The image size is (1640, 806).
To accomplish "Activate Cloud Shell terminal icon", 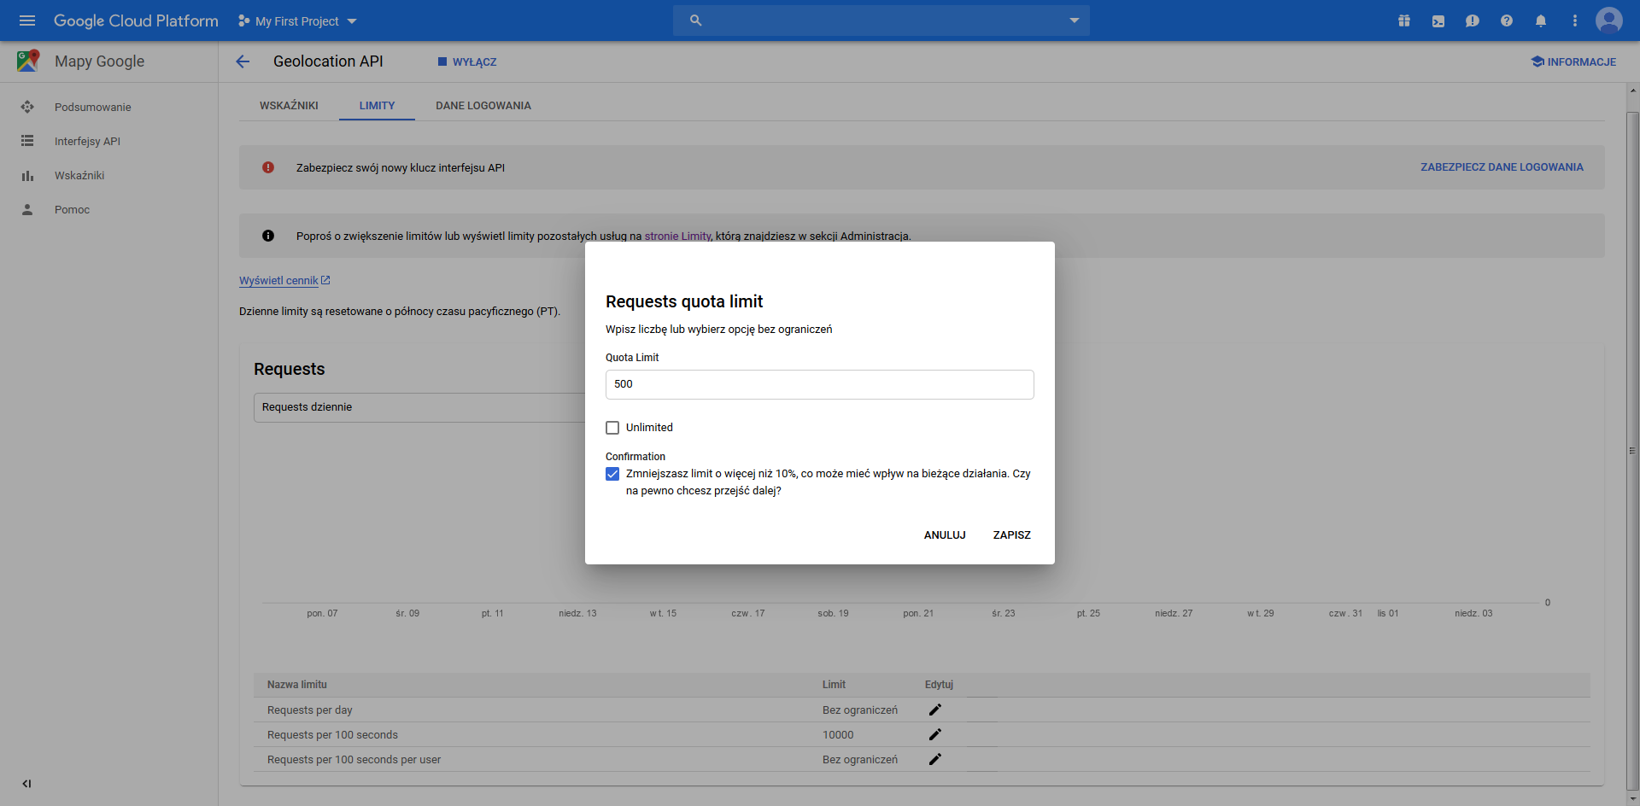I will (x=1438, y=20).
